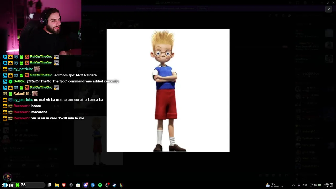Open Spotify from the taskbar
336x189 pixels.
100,185
